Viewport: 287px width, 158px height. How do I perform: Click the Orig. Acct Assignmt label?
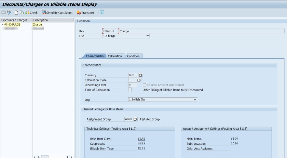click(200, 148)
